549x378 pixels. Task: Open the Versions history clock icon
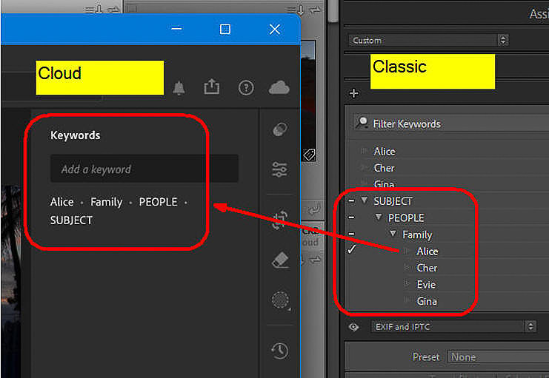[280, 351]
